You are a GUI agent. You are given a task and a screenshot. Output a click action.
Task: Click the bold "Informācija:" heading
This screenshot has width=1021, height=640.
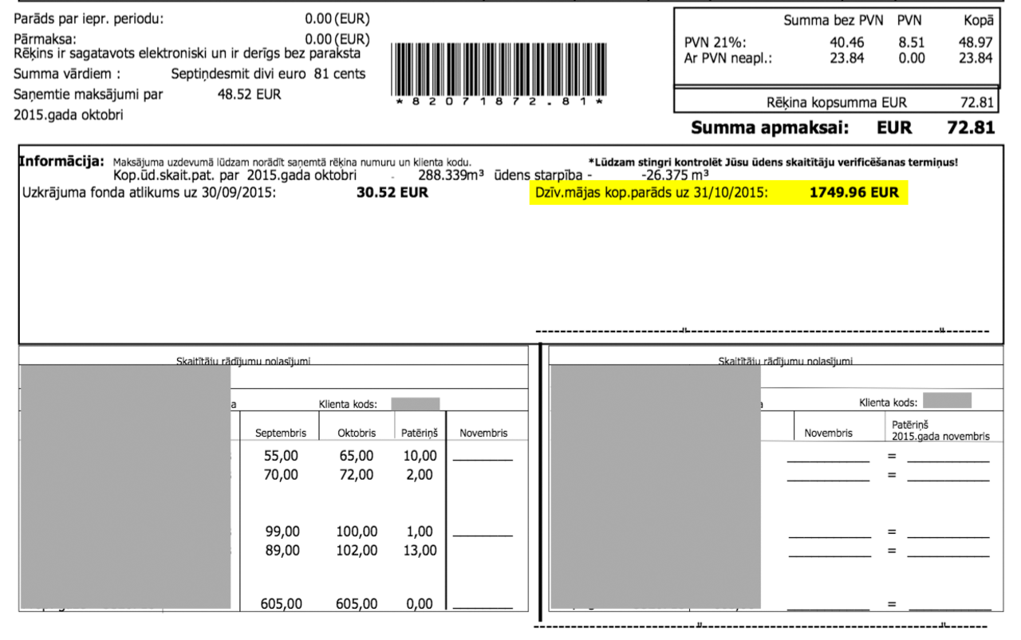(62, 161)
